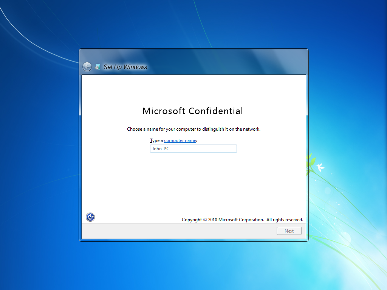Open the computer name help link

[180, 140]
